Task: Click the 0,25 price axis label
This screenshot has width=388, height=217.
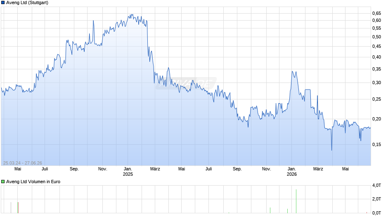Action: tap(376, 99)
